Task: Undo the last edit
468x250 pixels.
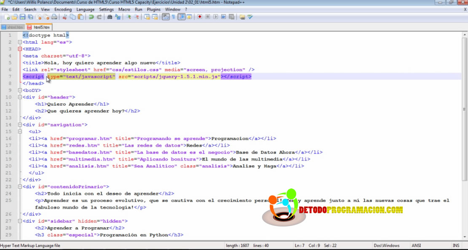Action: 91,17
